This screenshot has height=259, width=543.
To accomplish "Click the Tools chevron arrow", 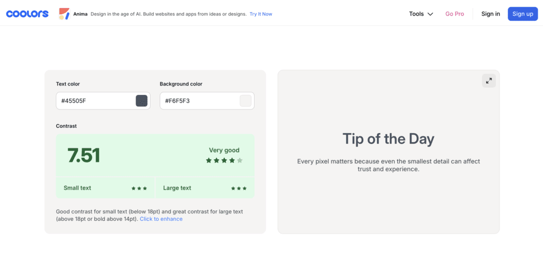I will (431, 14).
